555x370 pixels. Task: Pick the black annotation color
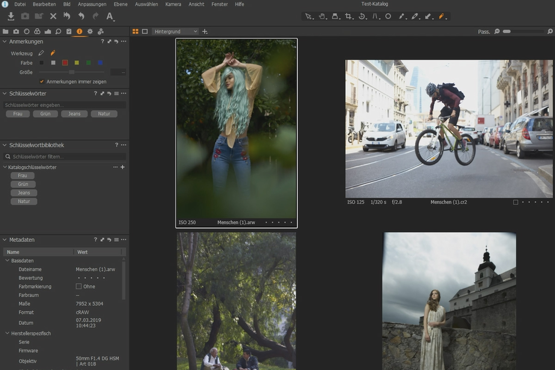42,63
